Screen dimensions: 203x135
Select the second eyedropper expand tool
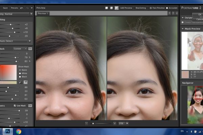(25, 82)
